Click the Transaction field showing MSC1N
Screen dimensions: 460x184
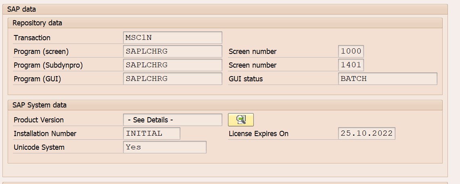(172, 38)
